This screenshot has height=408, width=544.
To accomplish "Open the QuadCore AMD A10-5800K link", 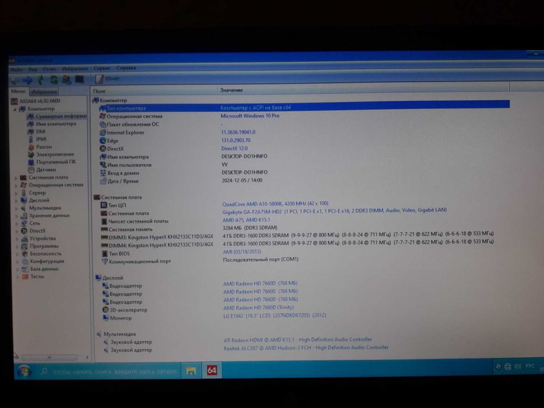I will (275, 204).
